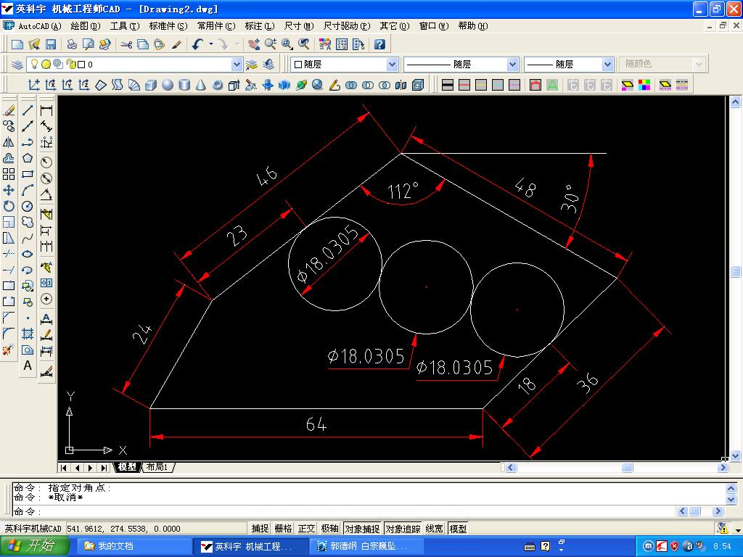743x557 pixels.
Task: Select the Line drawing tool
Action: click(x=28, y=110)
